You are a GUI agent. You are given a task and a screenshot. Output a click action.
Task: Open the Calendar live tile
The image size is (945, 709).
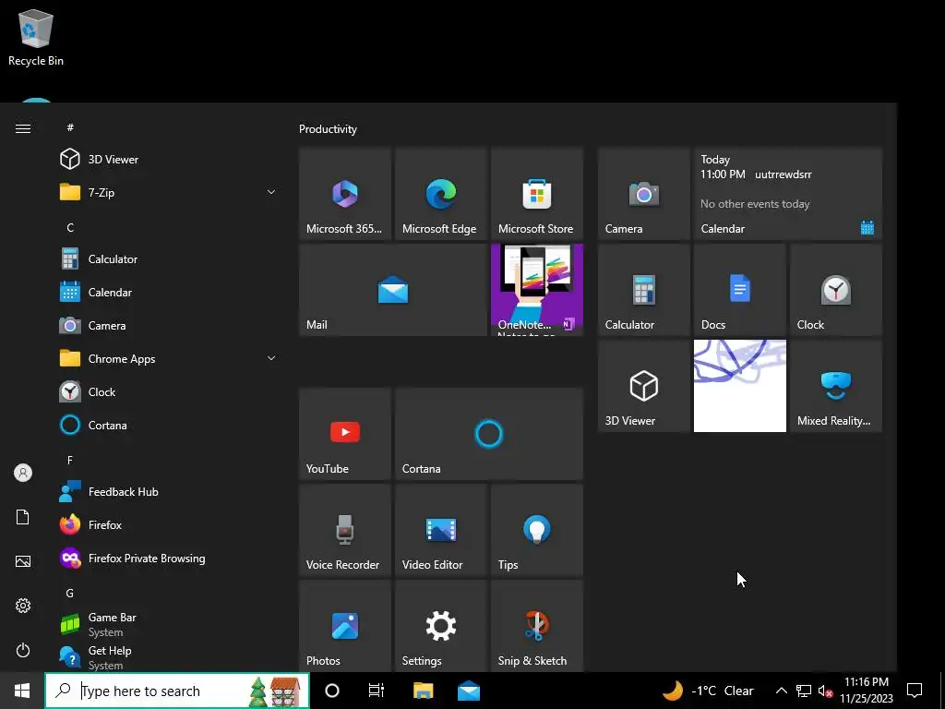pyautogui.click(x=788, y=194)
